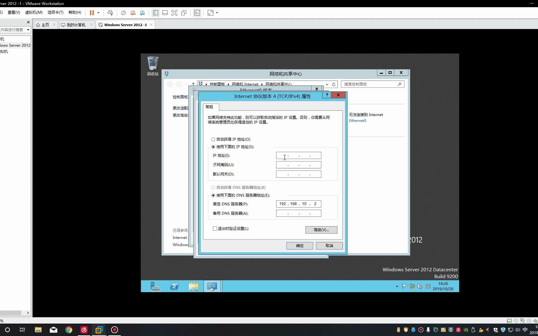This screenshot has height=336, width=538.
Task: Open Chrome from host taskbar
Action: (69, 330)
